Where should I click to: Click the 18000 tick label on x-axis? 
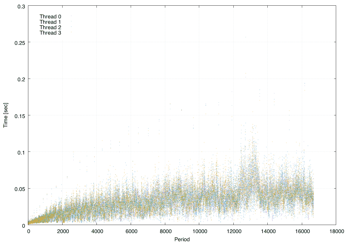click(336, 231)
